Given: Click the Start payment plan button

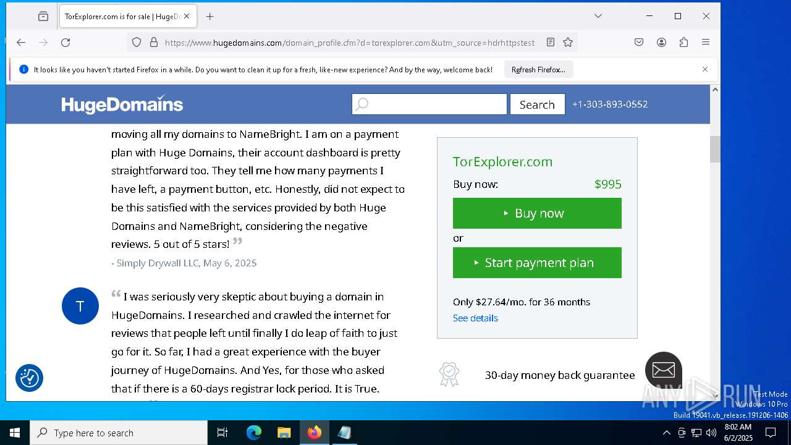Looking at the screenshot, I should coord(537,263).
